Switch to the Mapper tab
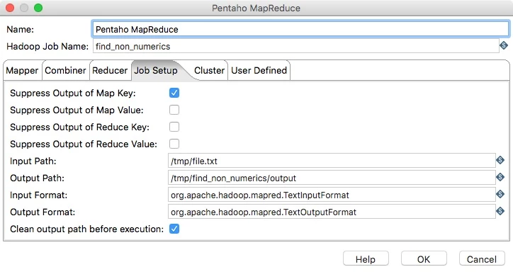 22,70
